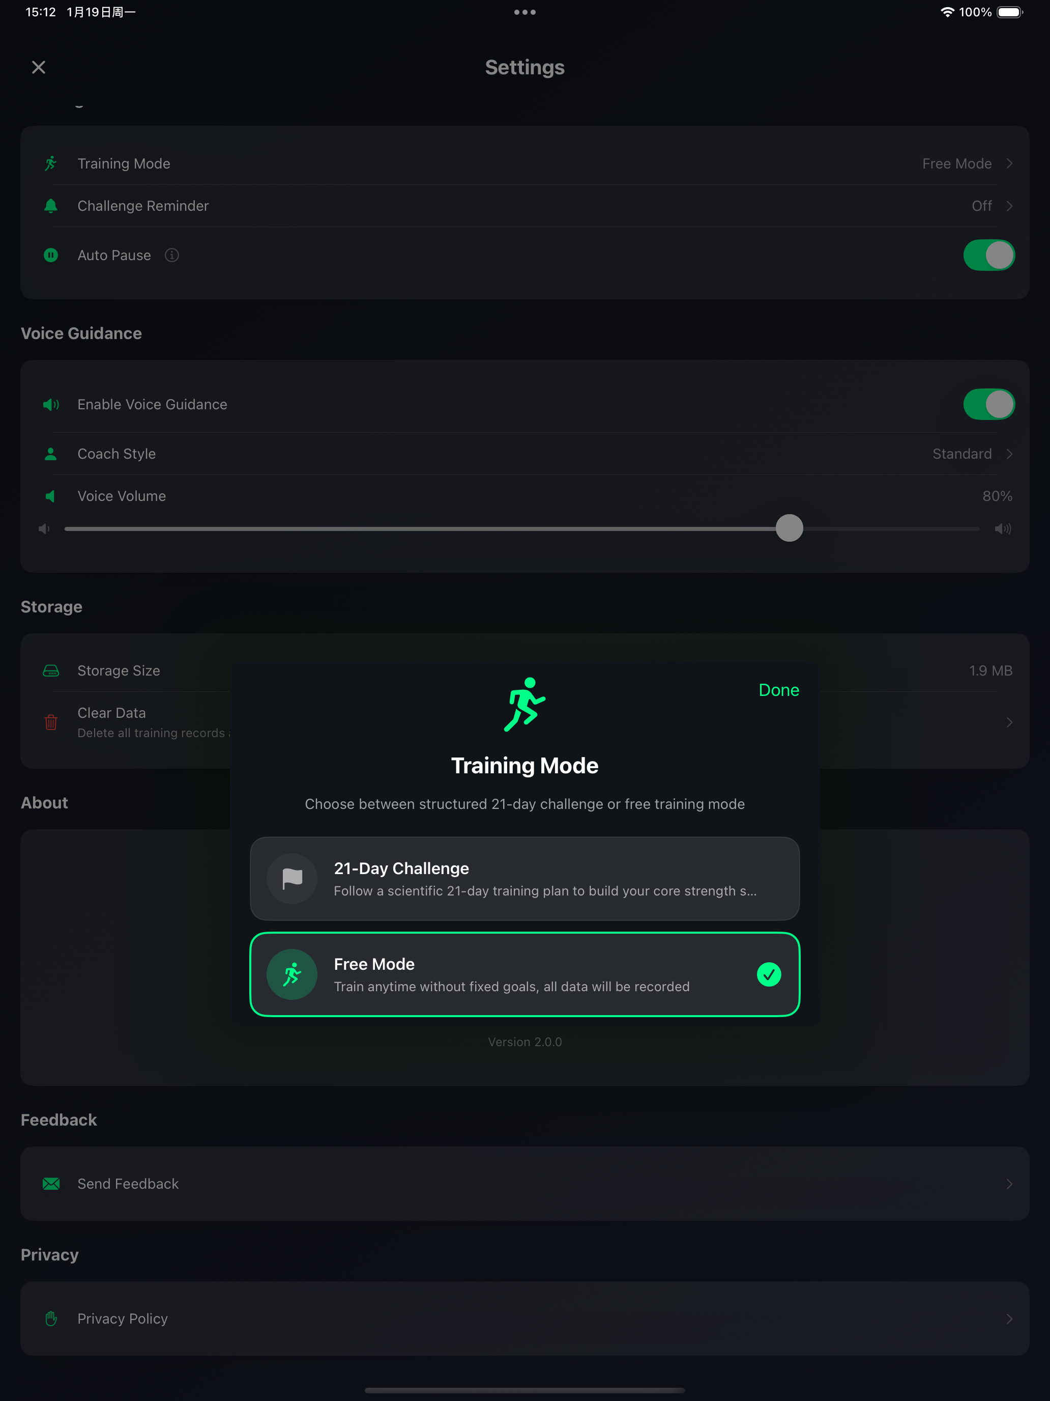The width and height of the screenshot is (1050, 1401).
Task: Disable the Auto Pause toggle
Action: [x=988, y=255]
